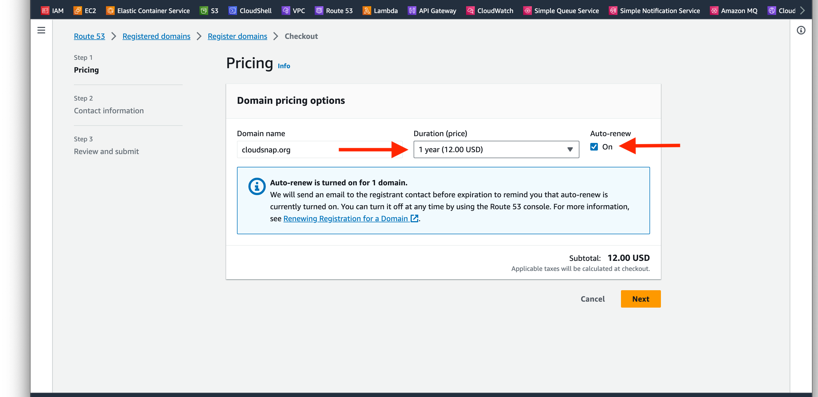Open the Route 53 favorites bar icon
The width and height of the screenshot is (818, 397).
[319, 11]
